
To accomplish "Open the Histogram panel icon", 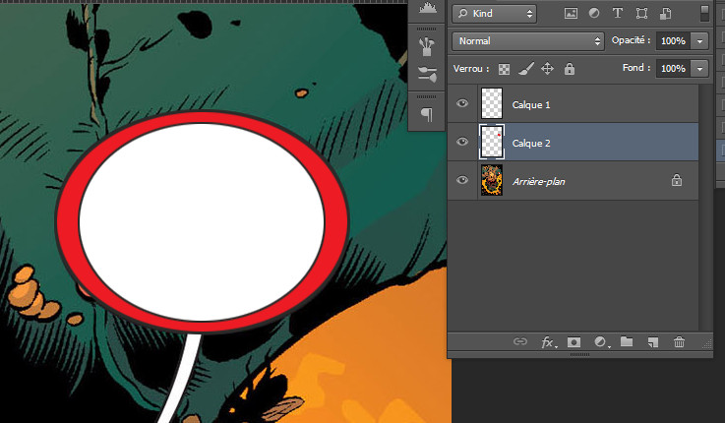I will (x=428, y=8).
